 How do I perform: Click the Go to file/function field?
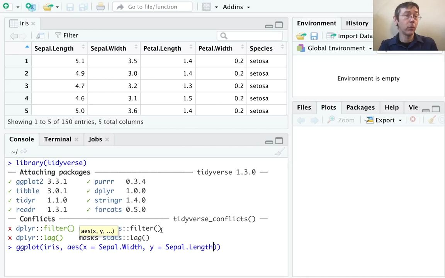tap(152, 7)
